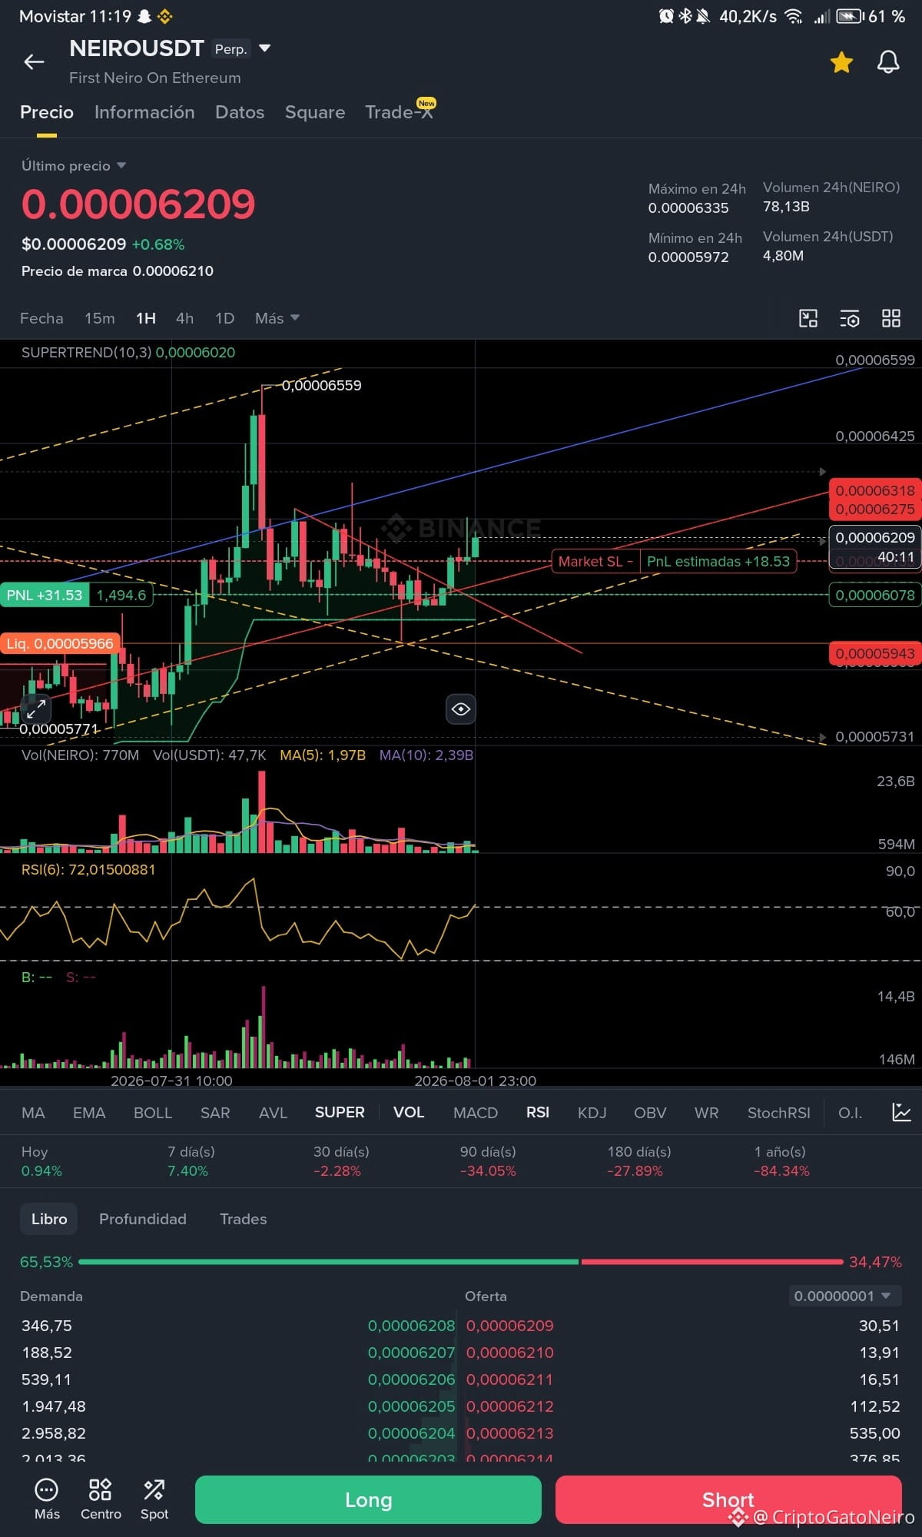This screenshot has height=1537, width=922.
Task: Select the Libro order book tab
Action: pyautogui.click(x=49, y=1219)
